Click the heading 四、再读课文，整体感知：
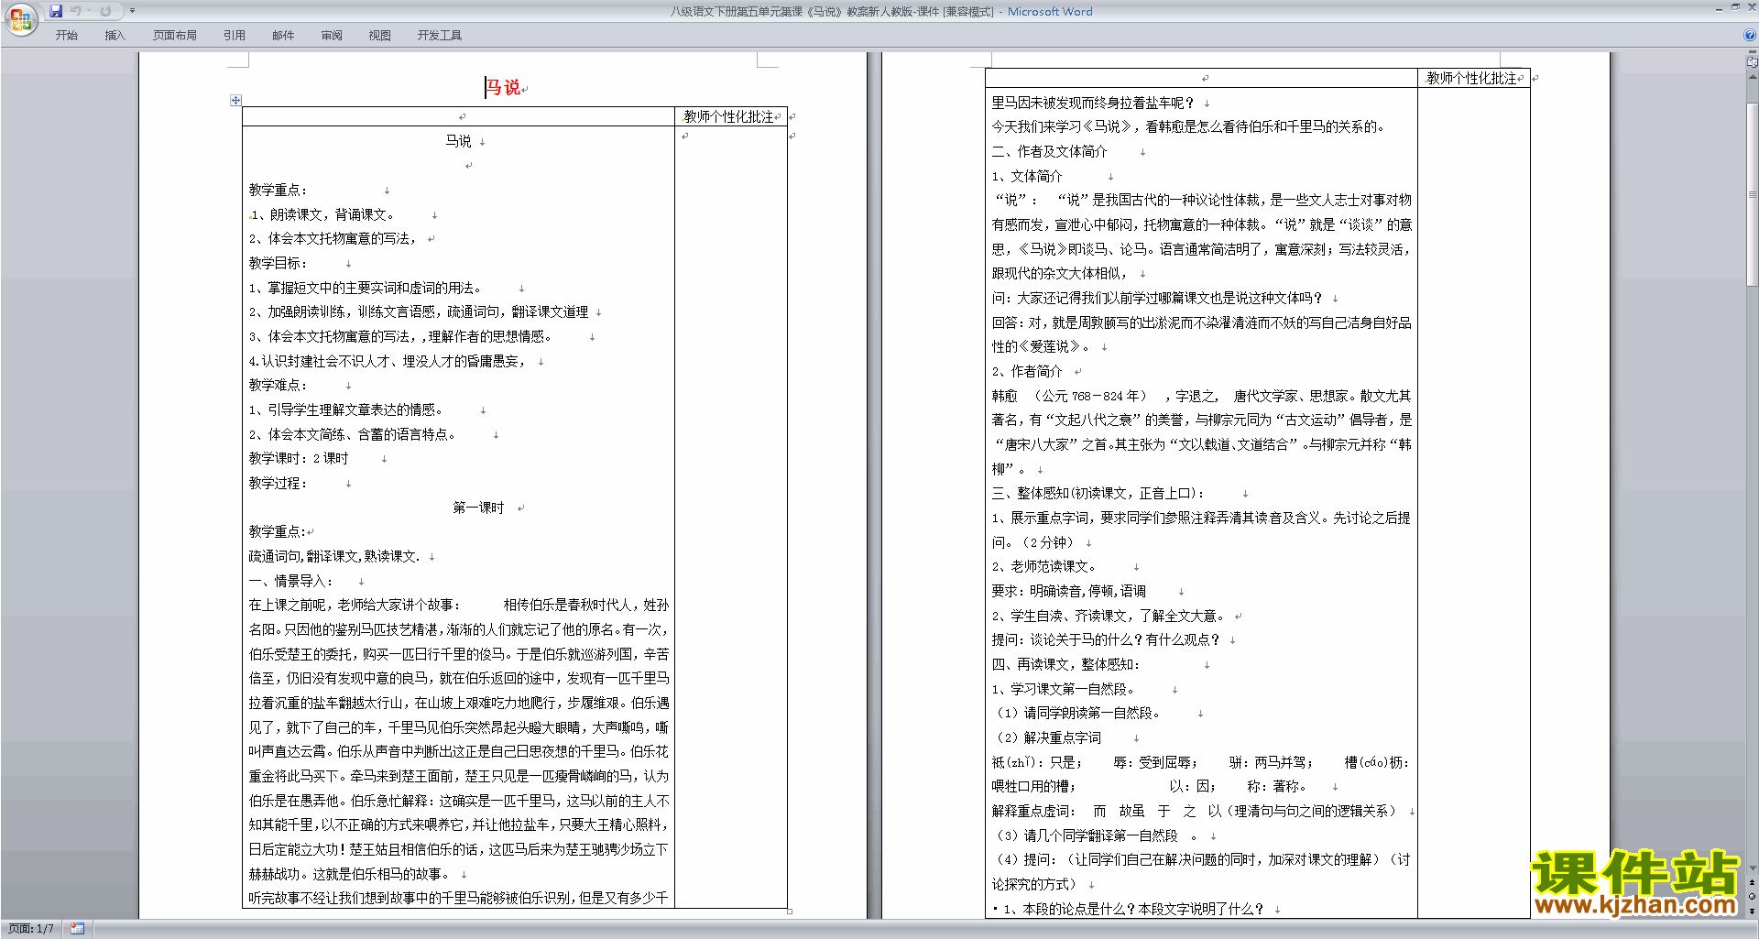1759x939 pixels. [x=1065, y=665]
